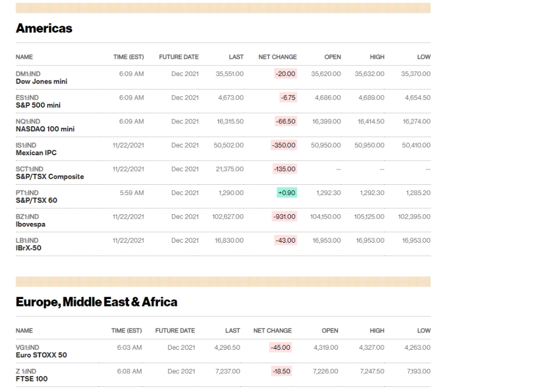
Task: Click the Mexican IPC last value 50,502.00
Action: 229,145
